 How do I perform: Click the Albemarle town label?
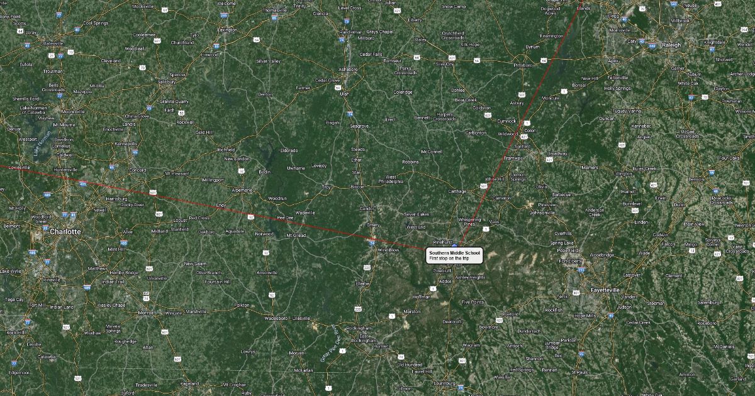[x=242, y=190]
